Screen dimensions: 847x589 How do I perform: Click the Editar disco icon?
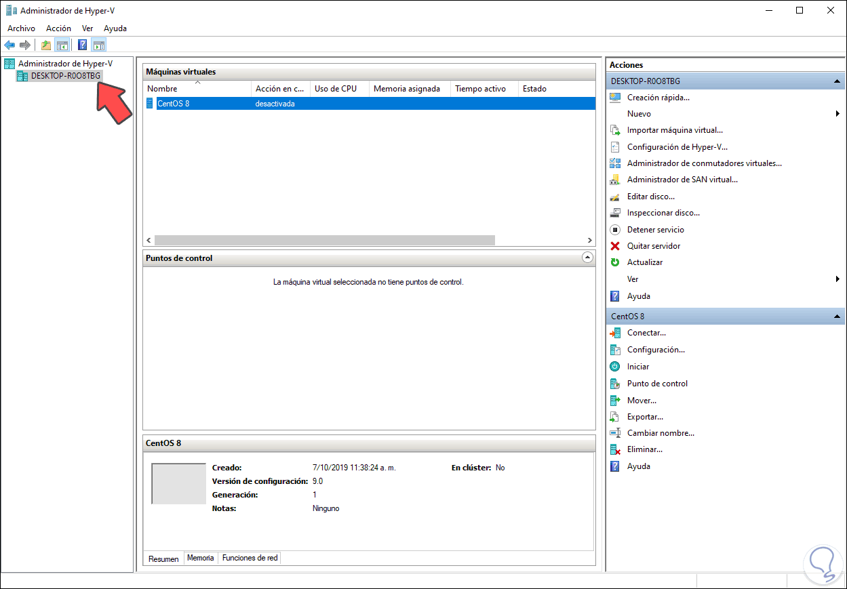(615, 197)
